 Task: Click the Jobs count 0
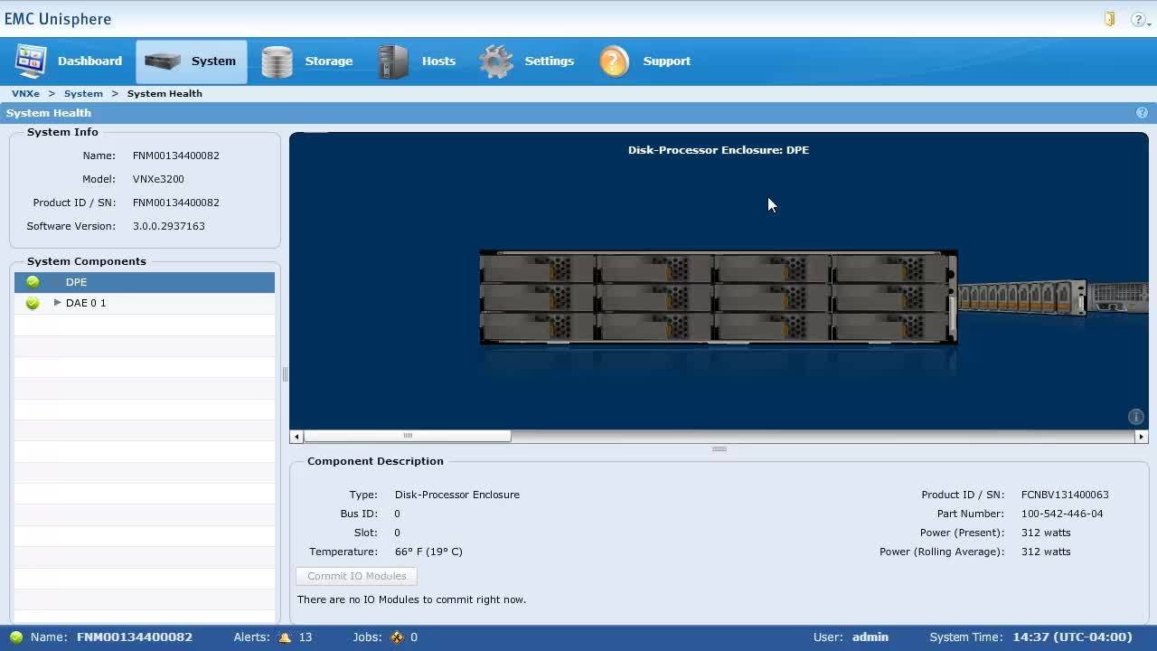[x=414, y=637]
